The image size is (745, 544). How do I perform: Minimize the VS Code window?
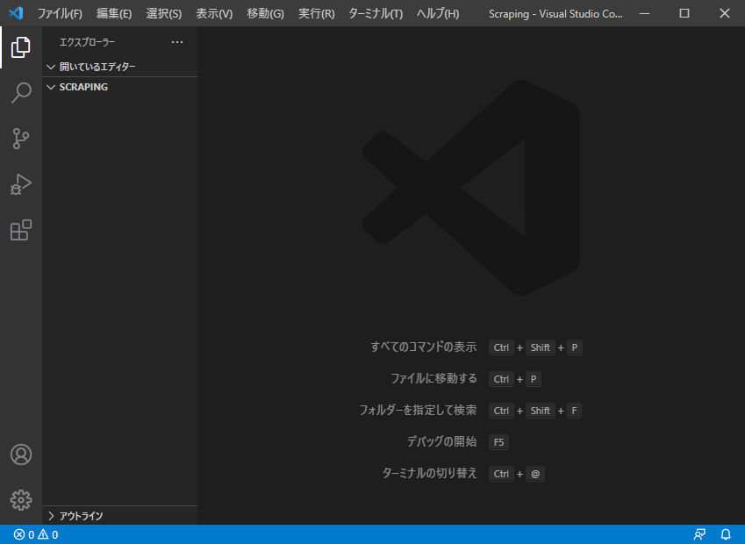[x=645, y=13]
